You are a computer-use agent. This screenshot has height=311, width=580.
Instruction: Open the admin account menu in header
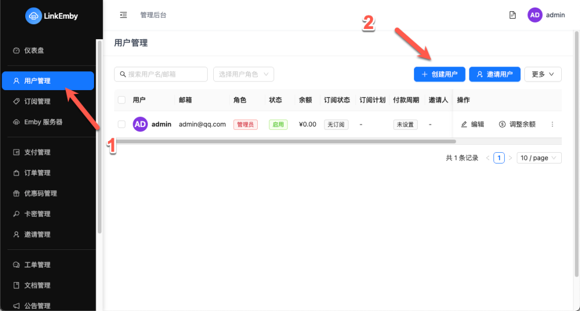pos(546,15)
